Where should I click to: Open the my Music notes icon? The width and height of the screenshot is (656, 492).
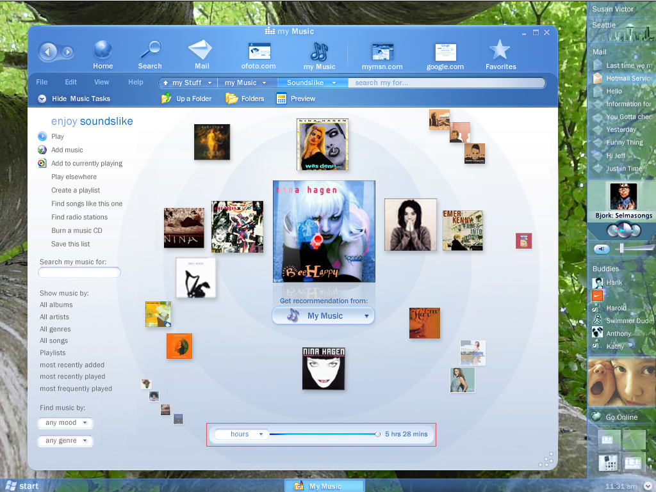(319, 52)
